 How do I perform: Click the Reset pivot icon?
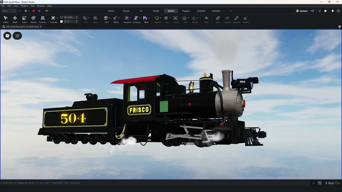pyautogui.click(x=95, y=18)
